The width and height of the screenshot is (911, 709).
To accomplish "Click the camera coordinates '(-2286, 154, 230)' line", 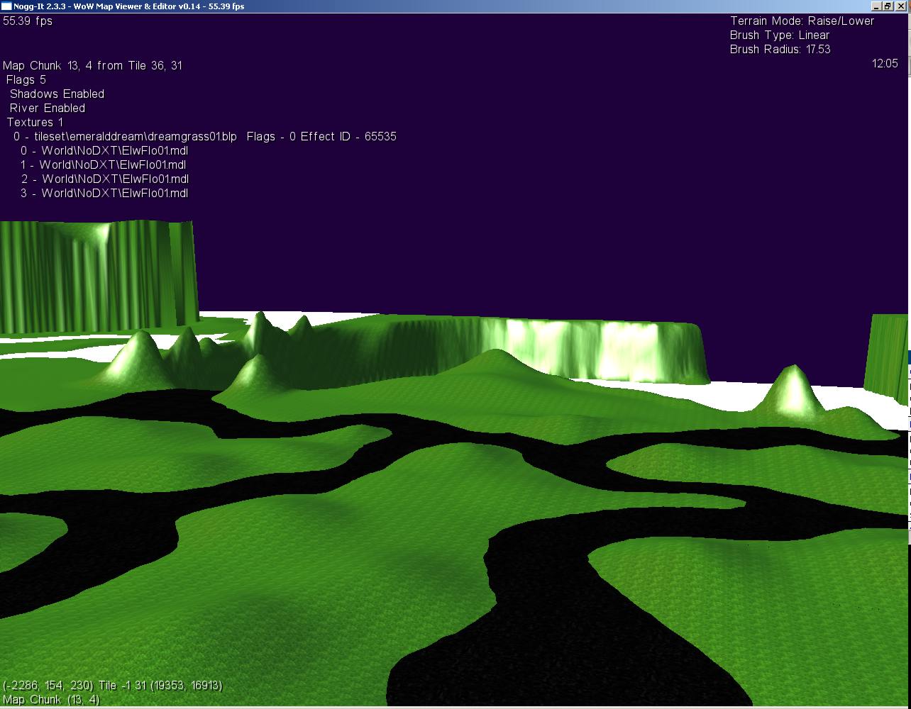I will pos(112,686).
